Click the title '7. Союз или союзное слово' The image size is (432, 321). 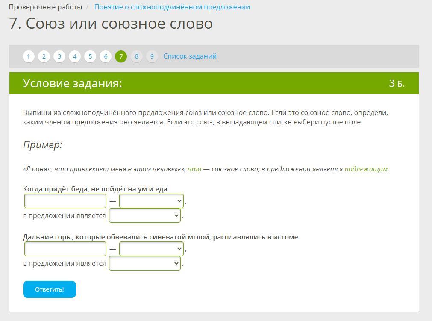111,24
